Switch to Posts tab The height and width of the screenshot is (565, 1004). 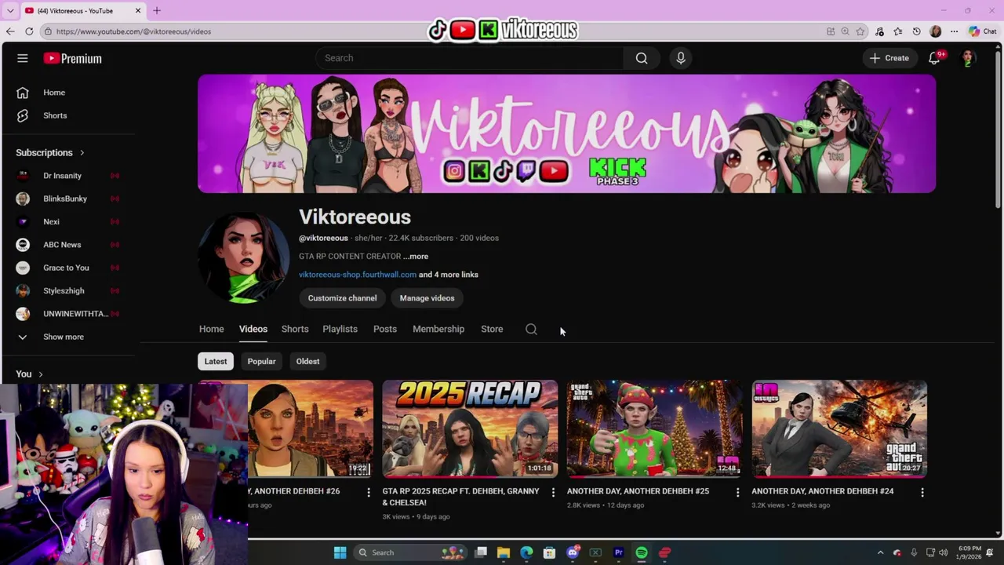coord(385,329)
